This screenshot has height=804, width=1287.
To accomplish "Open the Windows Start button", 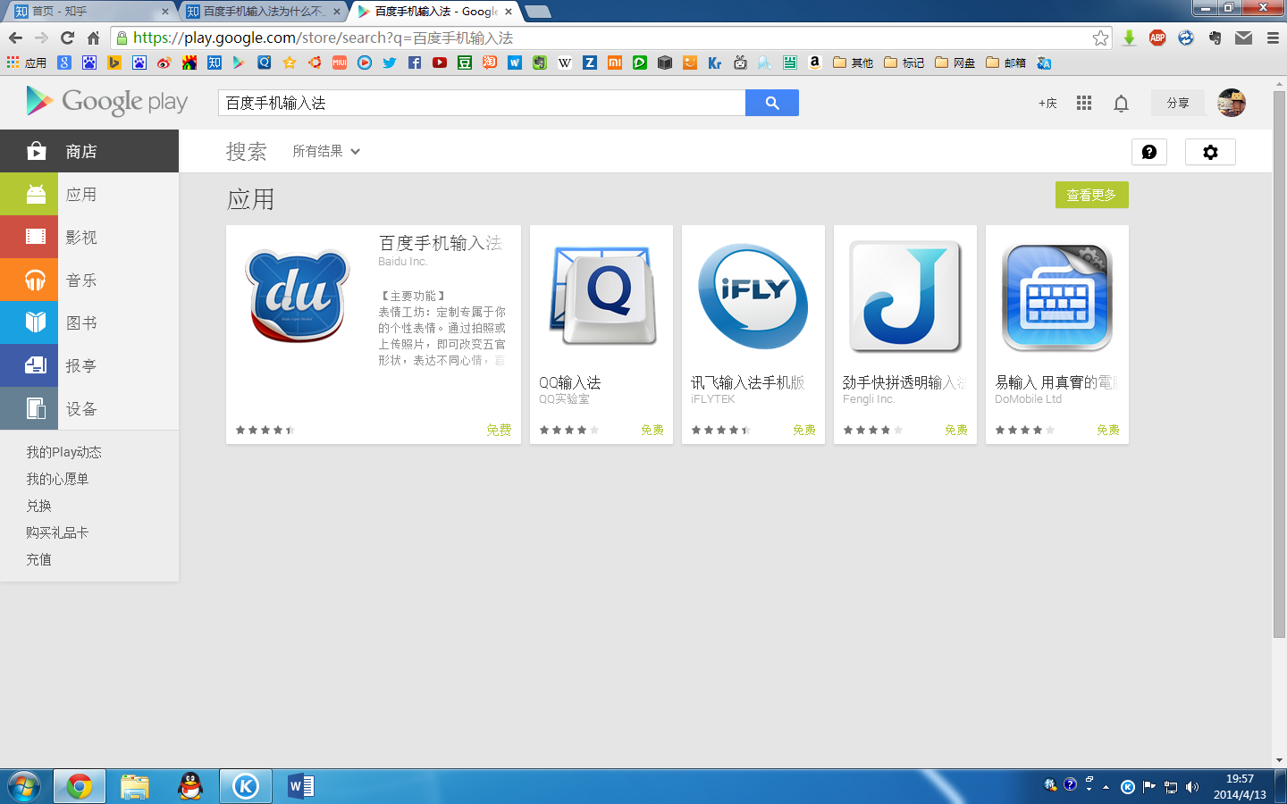I will coord(24,786).
